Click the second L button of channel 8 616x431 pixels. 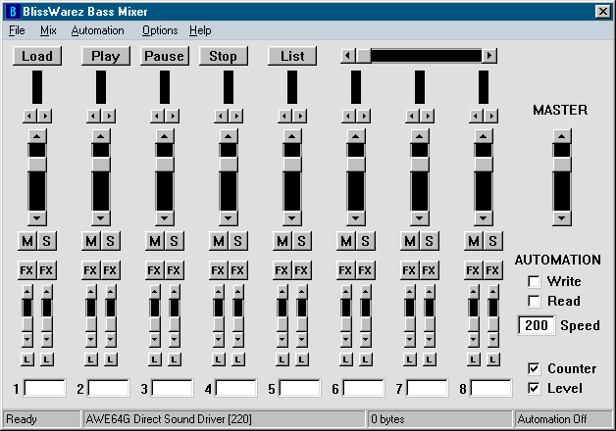click(492, 359)
